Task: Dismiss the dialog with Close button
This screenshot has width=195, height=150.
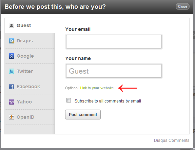Action: [182, 6]
